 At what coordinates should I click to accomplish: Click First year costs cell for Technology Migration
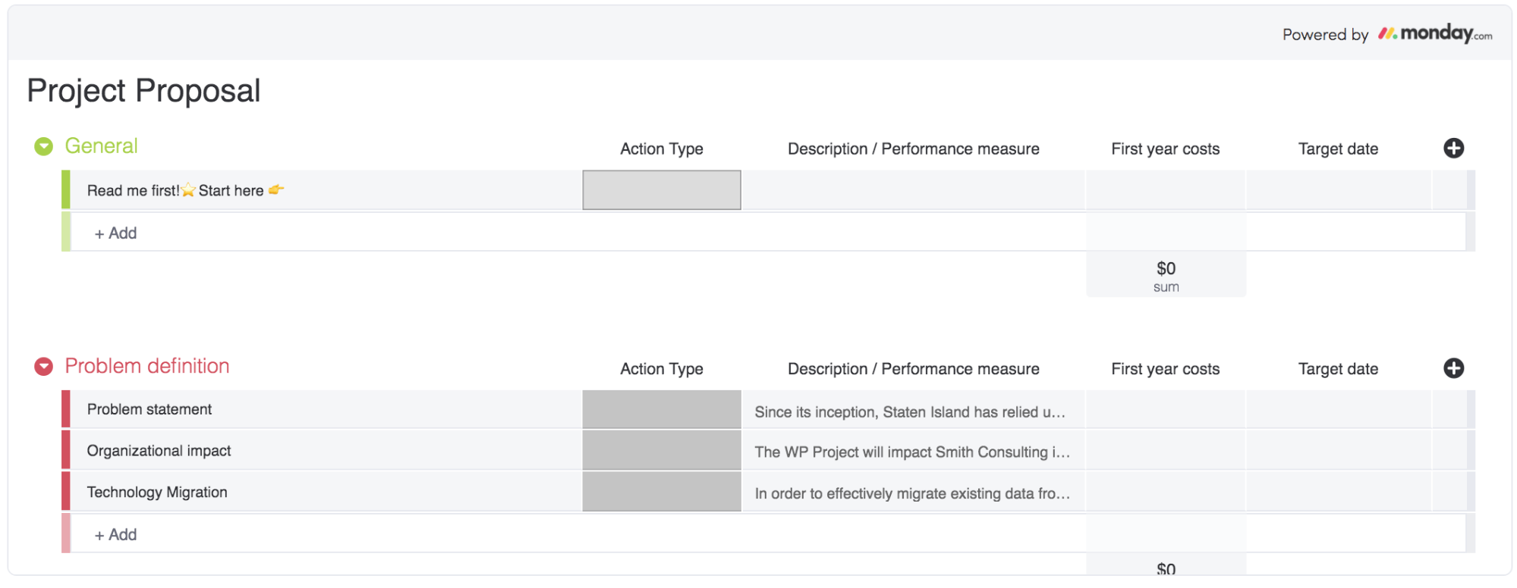(1166, 492)
